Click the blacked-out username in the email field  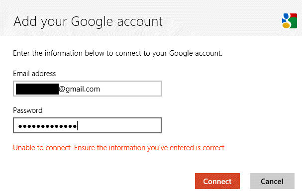[37, 89]
